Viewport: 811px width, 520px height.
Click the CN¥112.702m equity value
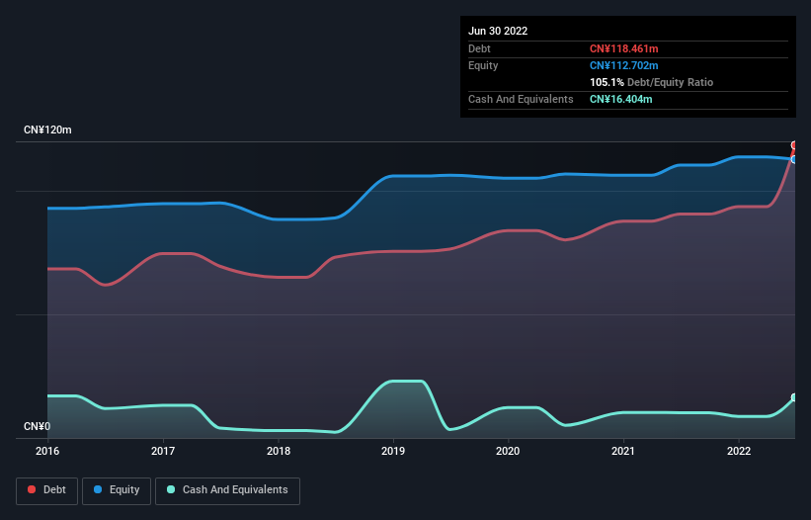point(623,65)
